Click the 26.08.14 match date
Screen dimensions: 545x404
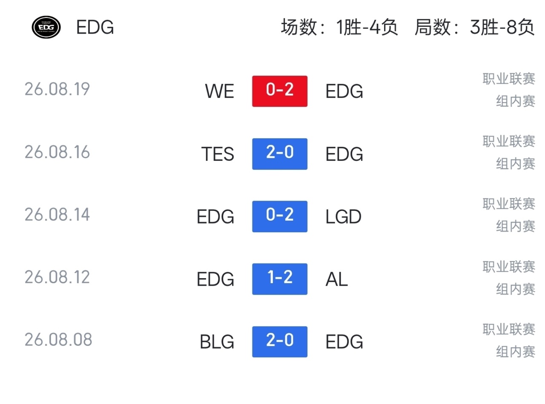(57, 215)
